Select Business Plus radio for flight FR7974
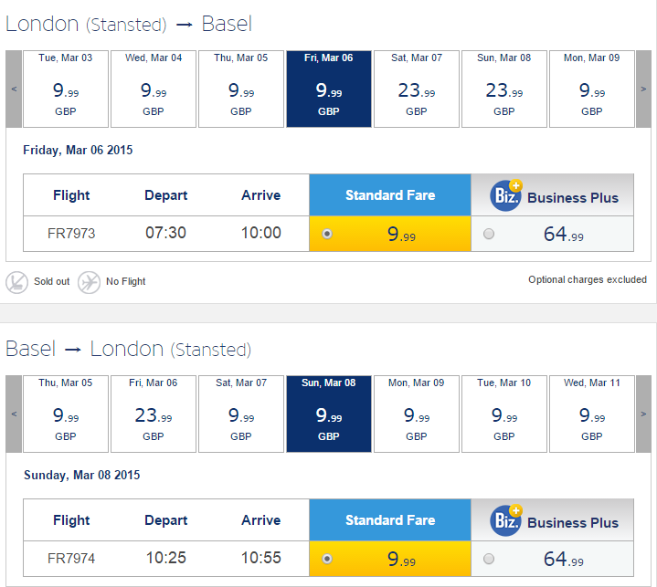The height and width of the screenshot is (587, 657). pos(489,559)
